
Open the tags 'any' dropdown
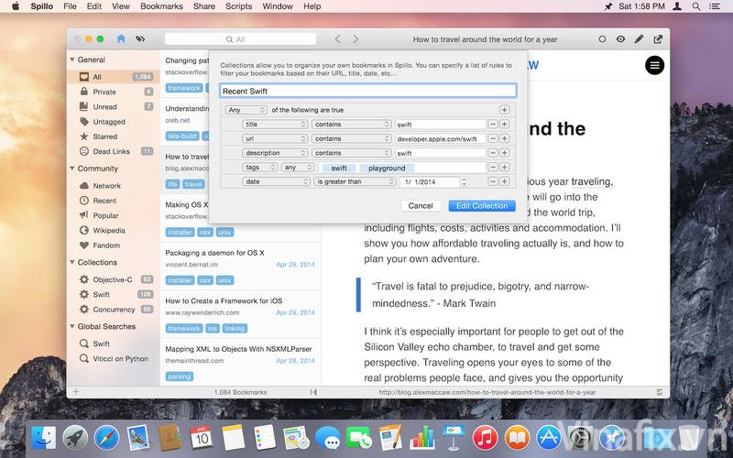(x=298, y=168)
